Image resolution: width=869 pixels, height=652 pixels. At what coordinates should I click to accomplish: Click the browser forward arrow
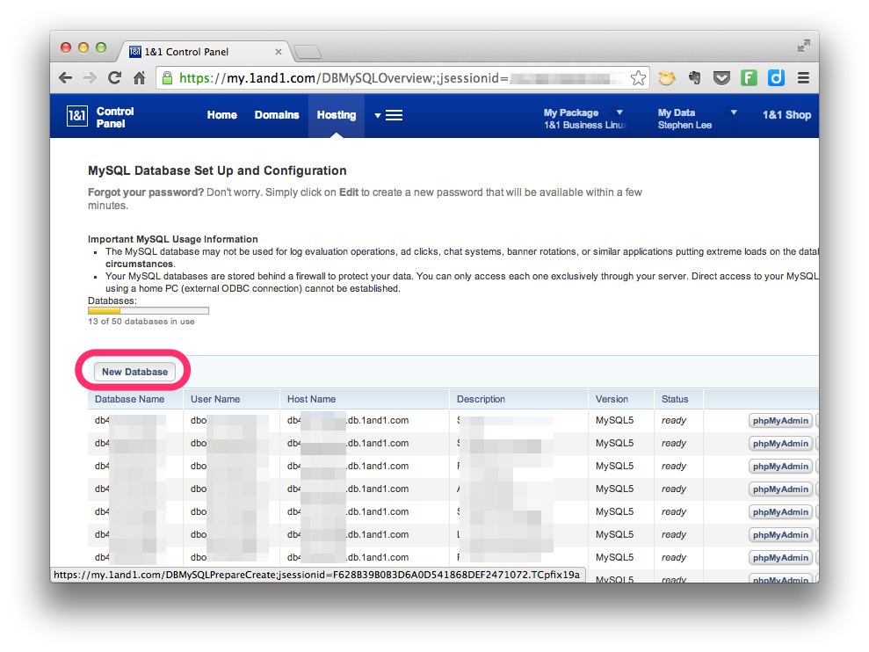(x=90, y=78)
